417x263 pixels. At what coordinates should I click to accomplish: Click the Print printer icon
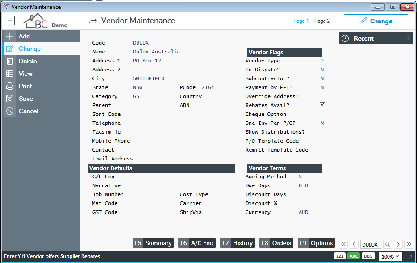click(x=10, y=86)
